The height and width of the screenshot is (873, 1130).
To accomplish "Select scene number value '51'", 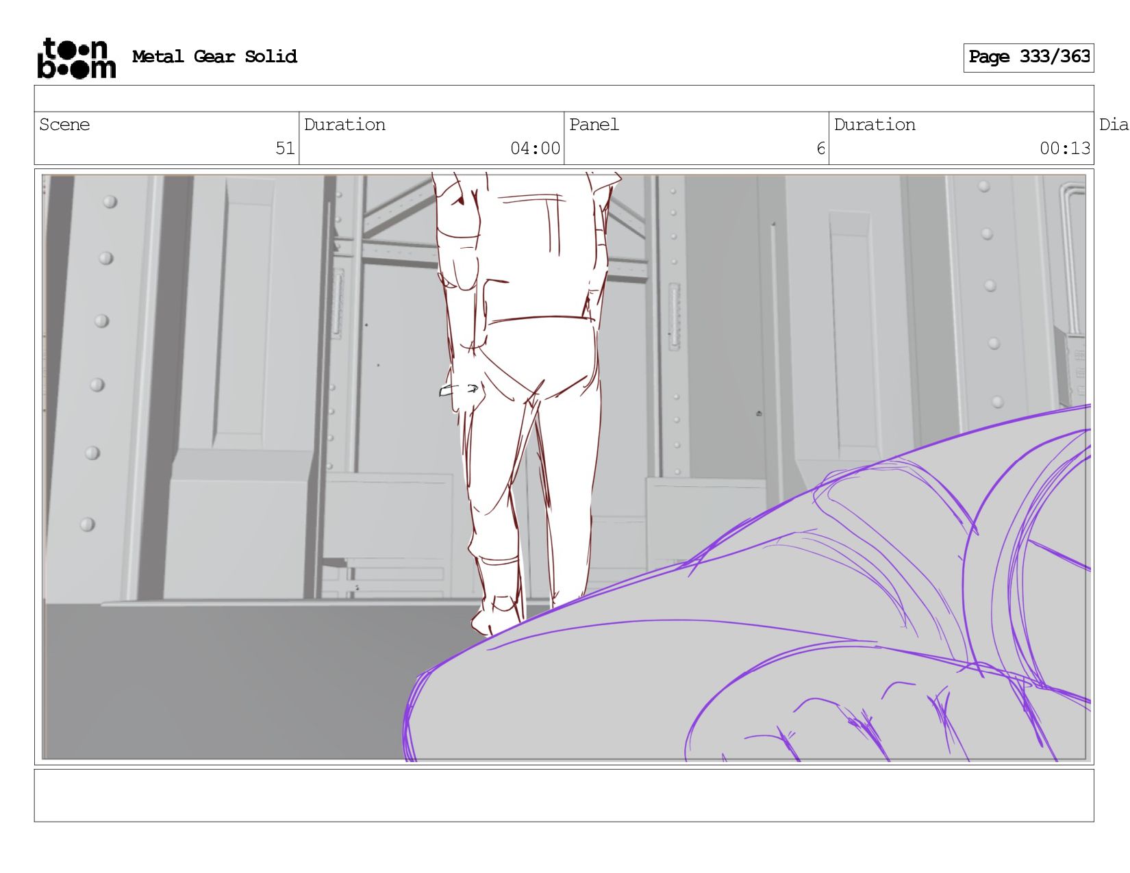I will tap(285, 149).
